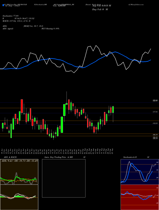The width and height of the screenshot is (159, 210).
Task: Click the 'Day Vol: 0 M' label
Action: [x=100, y=10]
